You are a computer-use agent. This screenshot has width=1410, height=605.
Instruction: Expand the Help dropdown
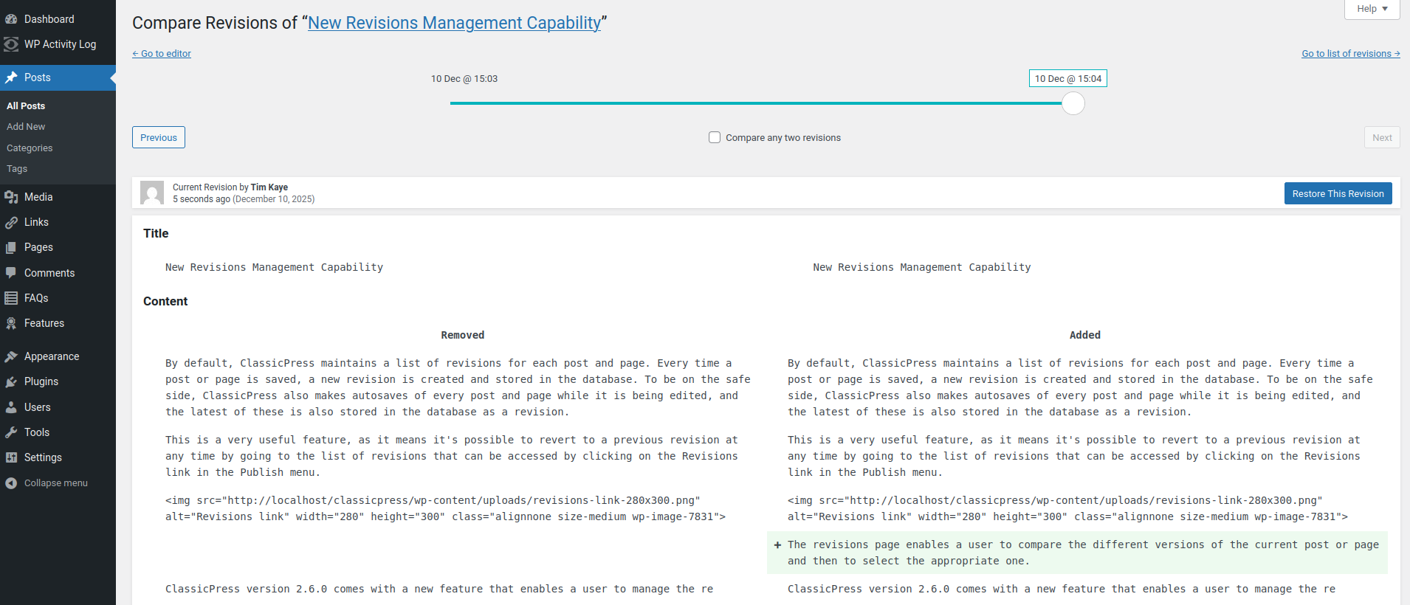pos(1372,9)
